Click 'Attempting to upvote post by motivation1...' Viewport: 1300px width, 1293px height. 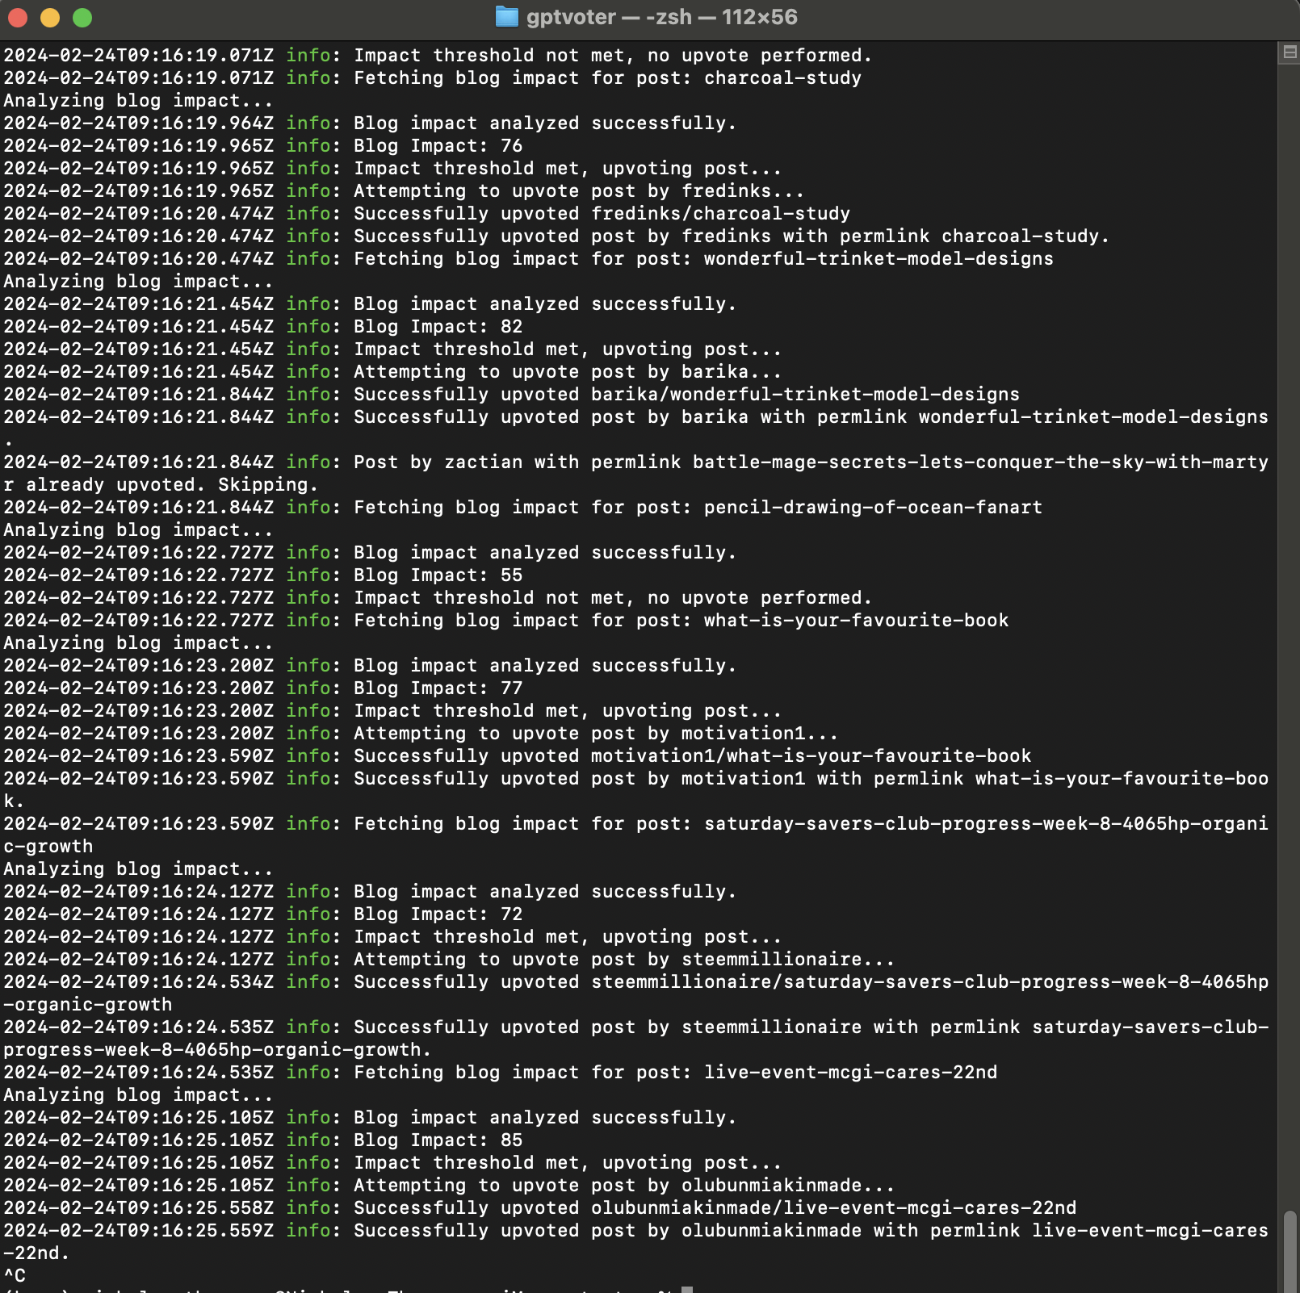596,734
